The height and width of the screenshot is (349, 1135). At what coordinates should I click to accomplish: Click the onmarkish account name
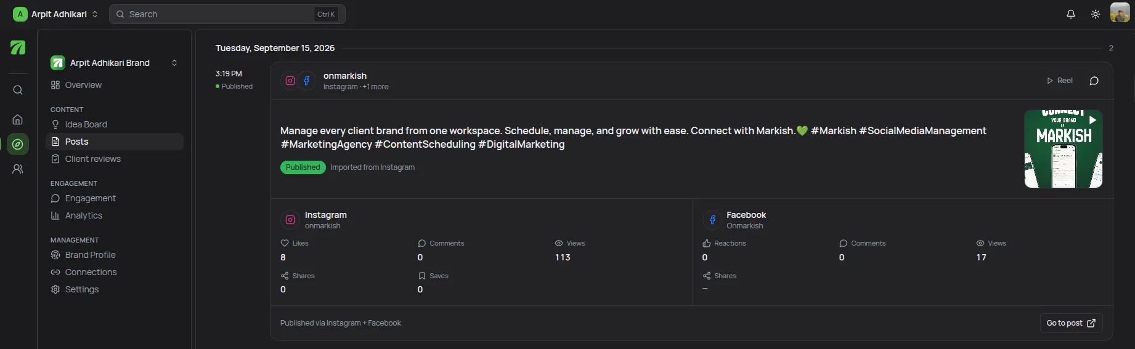pyautogui.click(x=345, y=76)
